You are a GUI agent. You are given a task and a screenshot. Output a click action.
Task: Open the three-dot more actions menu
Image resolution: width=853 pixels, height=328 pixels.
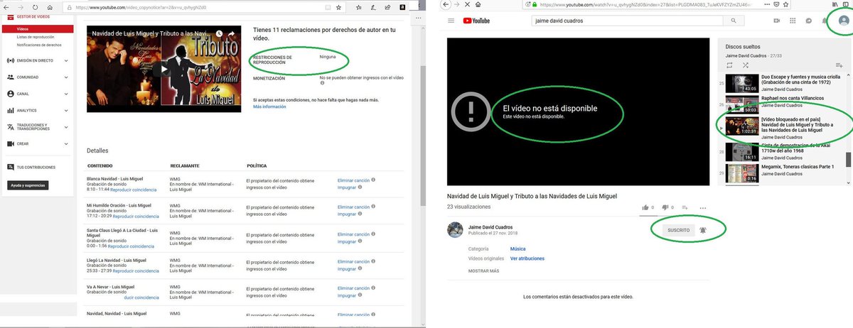[703, 208]
